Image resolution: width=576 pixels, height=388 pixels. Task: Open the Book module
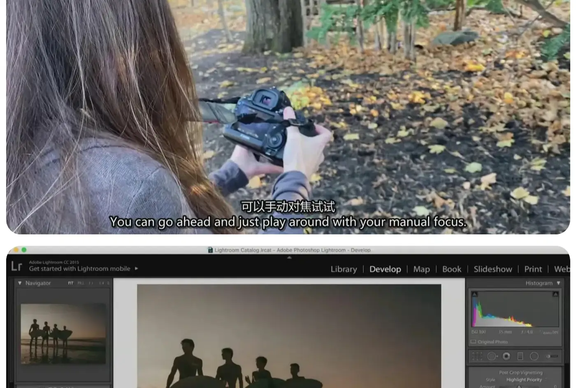click(x=452, y=269)
